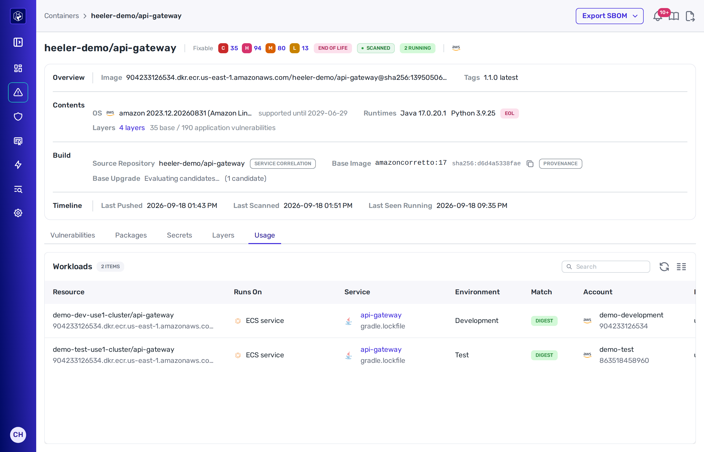Select demo-dev-use1-cluster/api-gateway resource row

370,321
